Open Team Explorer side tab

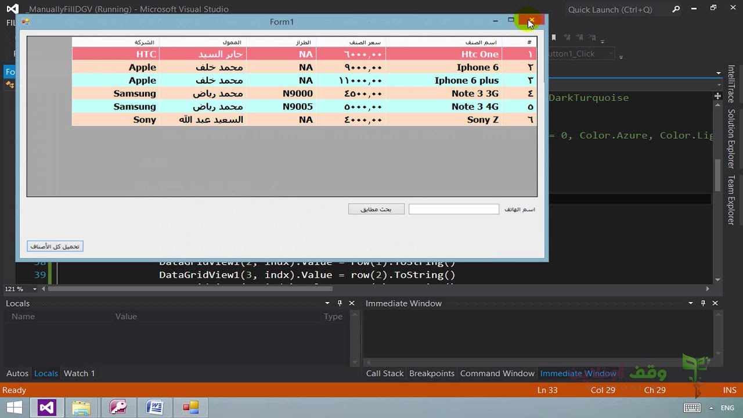[731, 200]
